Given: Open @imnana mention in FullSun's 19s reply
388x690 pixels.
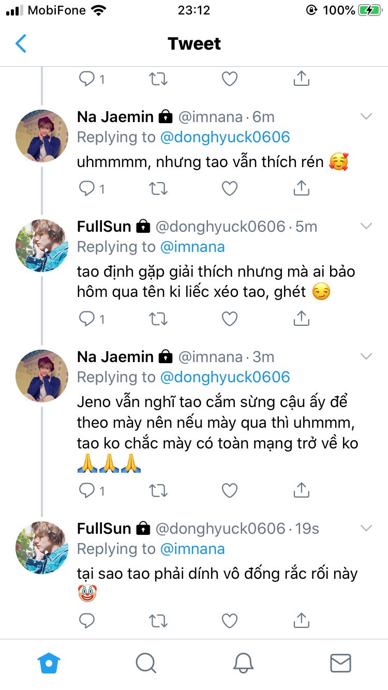Looking at the screenshot, I should point(192,548).
